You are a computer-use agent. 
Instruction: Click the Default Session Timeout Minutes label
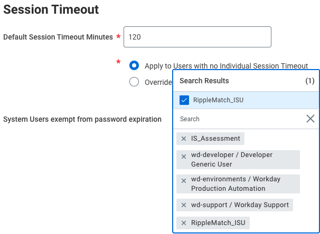click(58, 37)
